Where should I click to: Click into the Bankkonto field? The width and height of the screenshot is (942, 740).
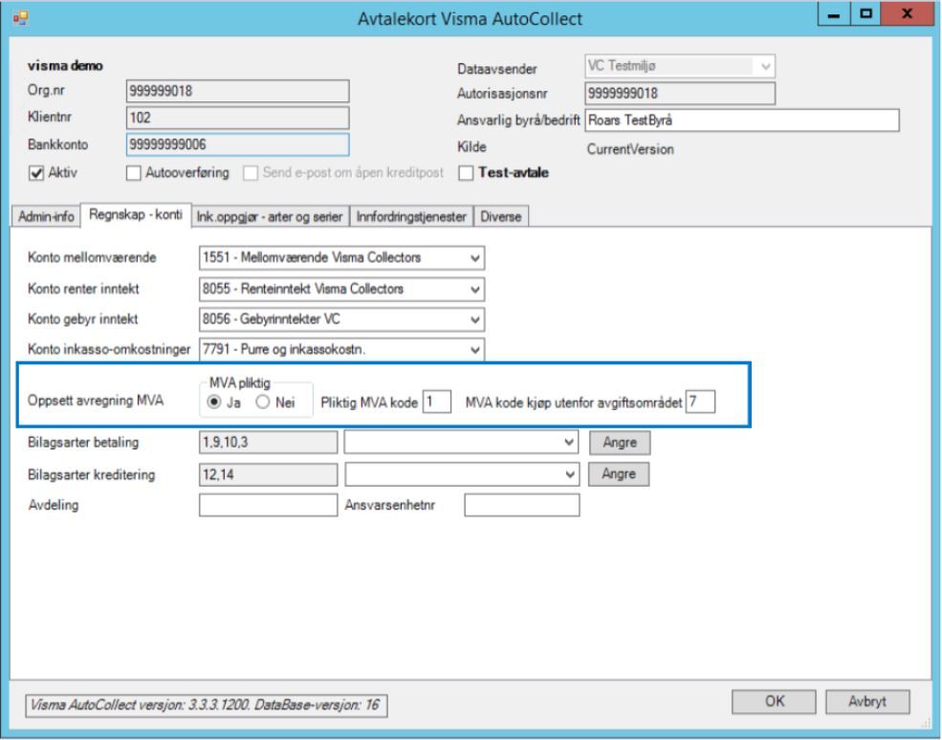[x=238, y=144]
